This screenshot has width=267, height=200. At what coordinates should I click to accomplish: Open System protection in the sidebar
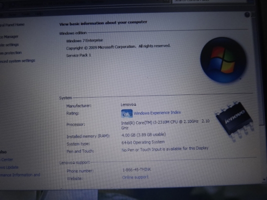point(10,53)
